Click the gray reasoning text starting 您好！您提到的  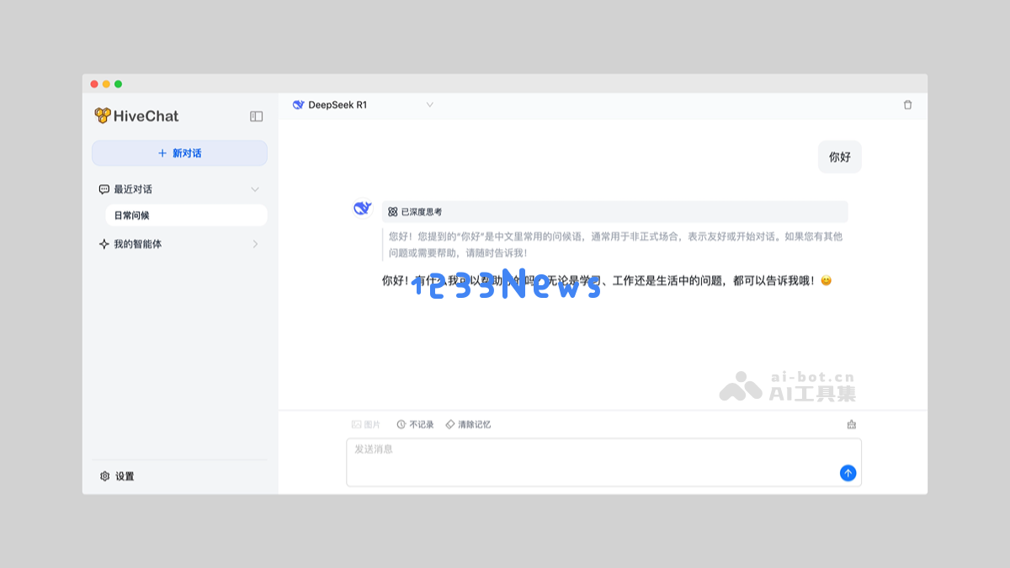click(x=615, y=245)
